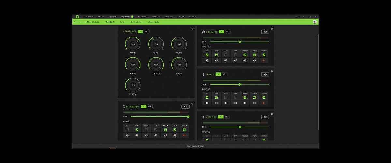The image size is (391, 163).
Task: Open the user profile avatar
Action: point(314,22)
